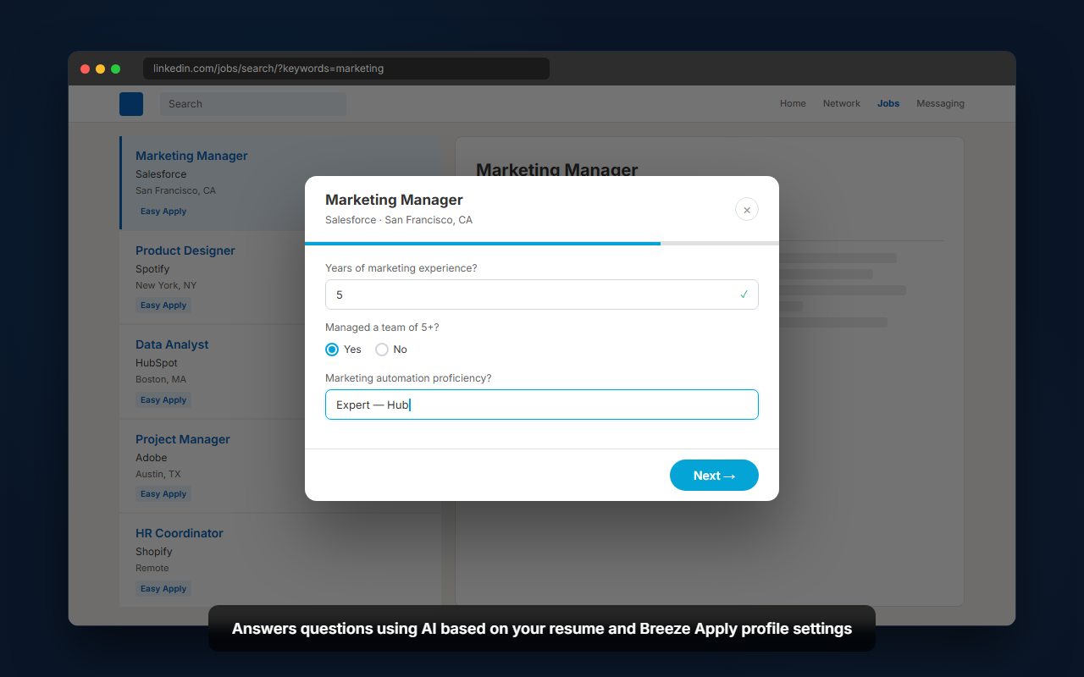Select the "No" option for managing a team

(x=382, y=349)
